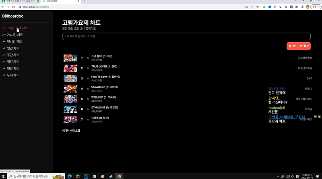Click the Billboardoo site logo
The height and width of the screenshot is (179, 322).
[13, 16]
